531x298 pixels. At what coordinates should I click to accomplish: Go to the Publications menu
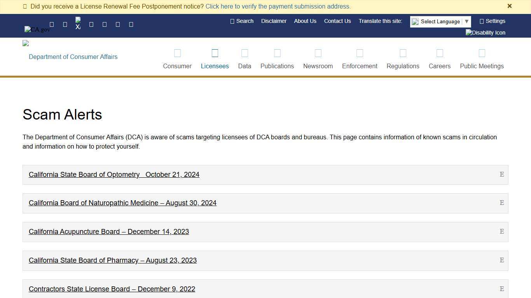(277, 66)
